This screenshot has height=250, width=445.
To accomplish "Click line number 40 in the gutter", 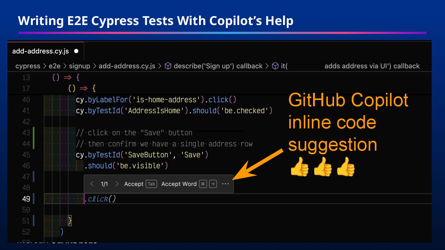I will pyautogui.click(x=26, y=100).
